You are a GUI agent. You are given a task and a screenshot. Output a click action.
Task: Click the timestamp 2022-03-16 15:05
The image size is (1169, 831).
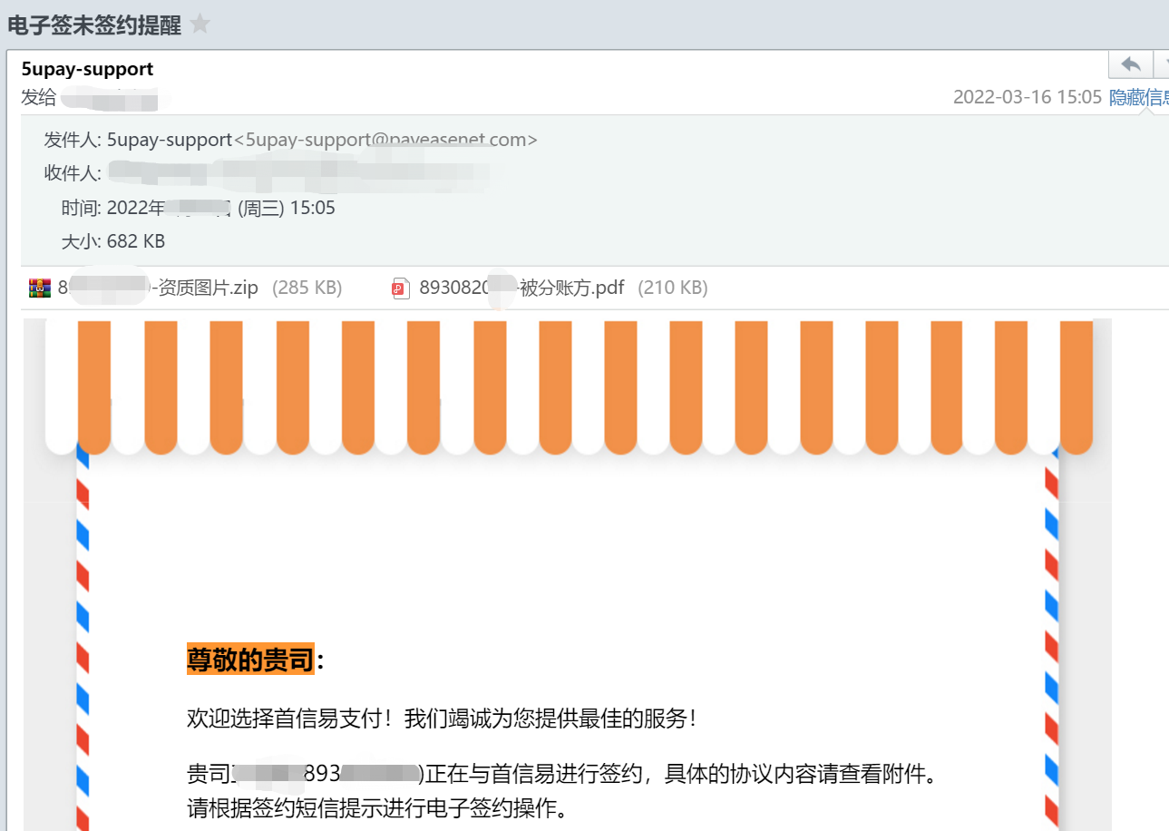tap(1028, 97)
